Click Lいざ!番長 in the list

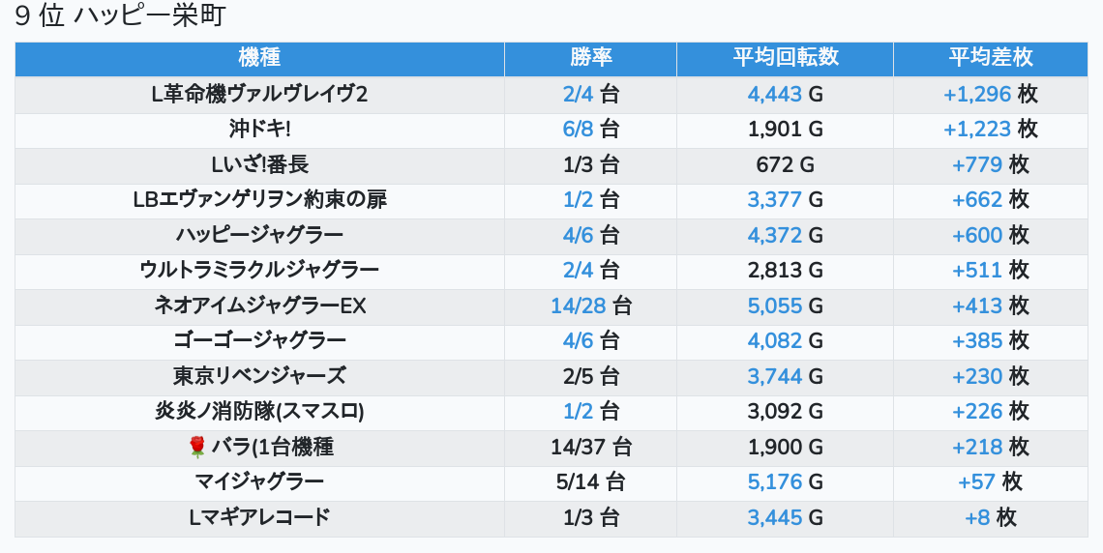[x=259, y=164]
